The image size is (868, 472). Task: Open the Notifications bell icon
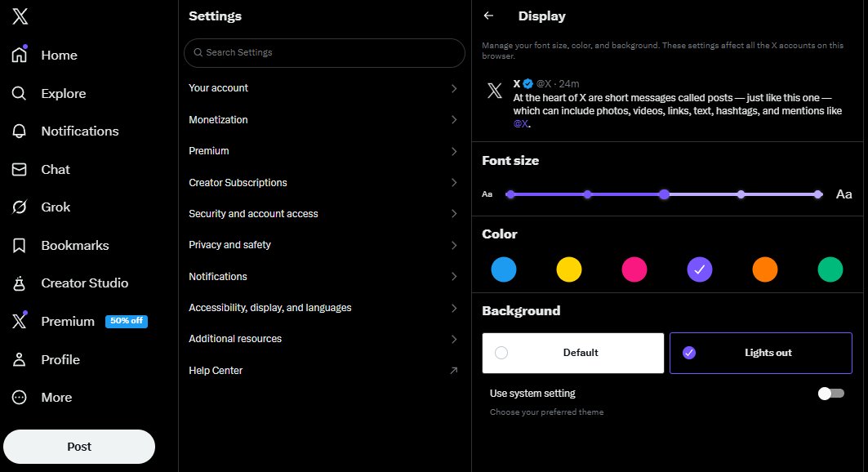19,131
